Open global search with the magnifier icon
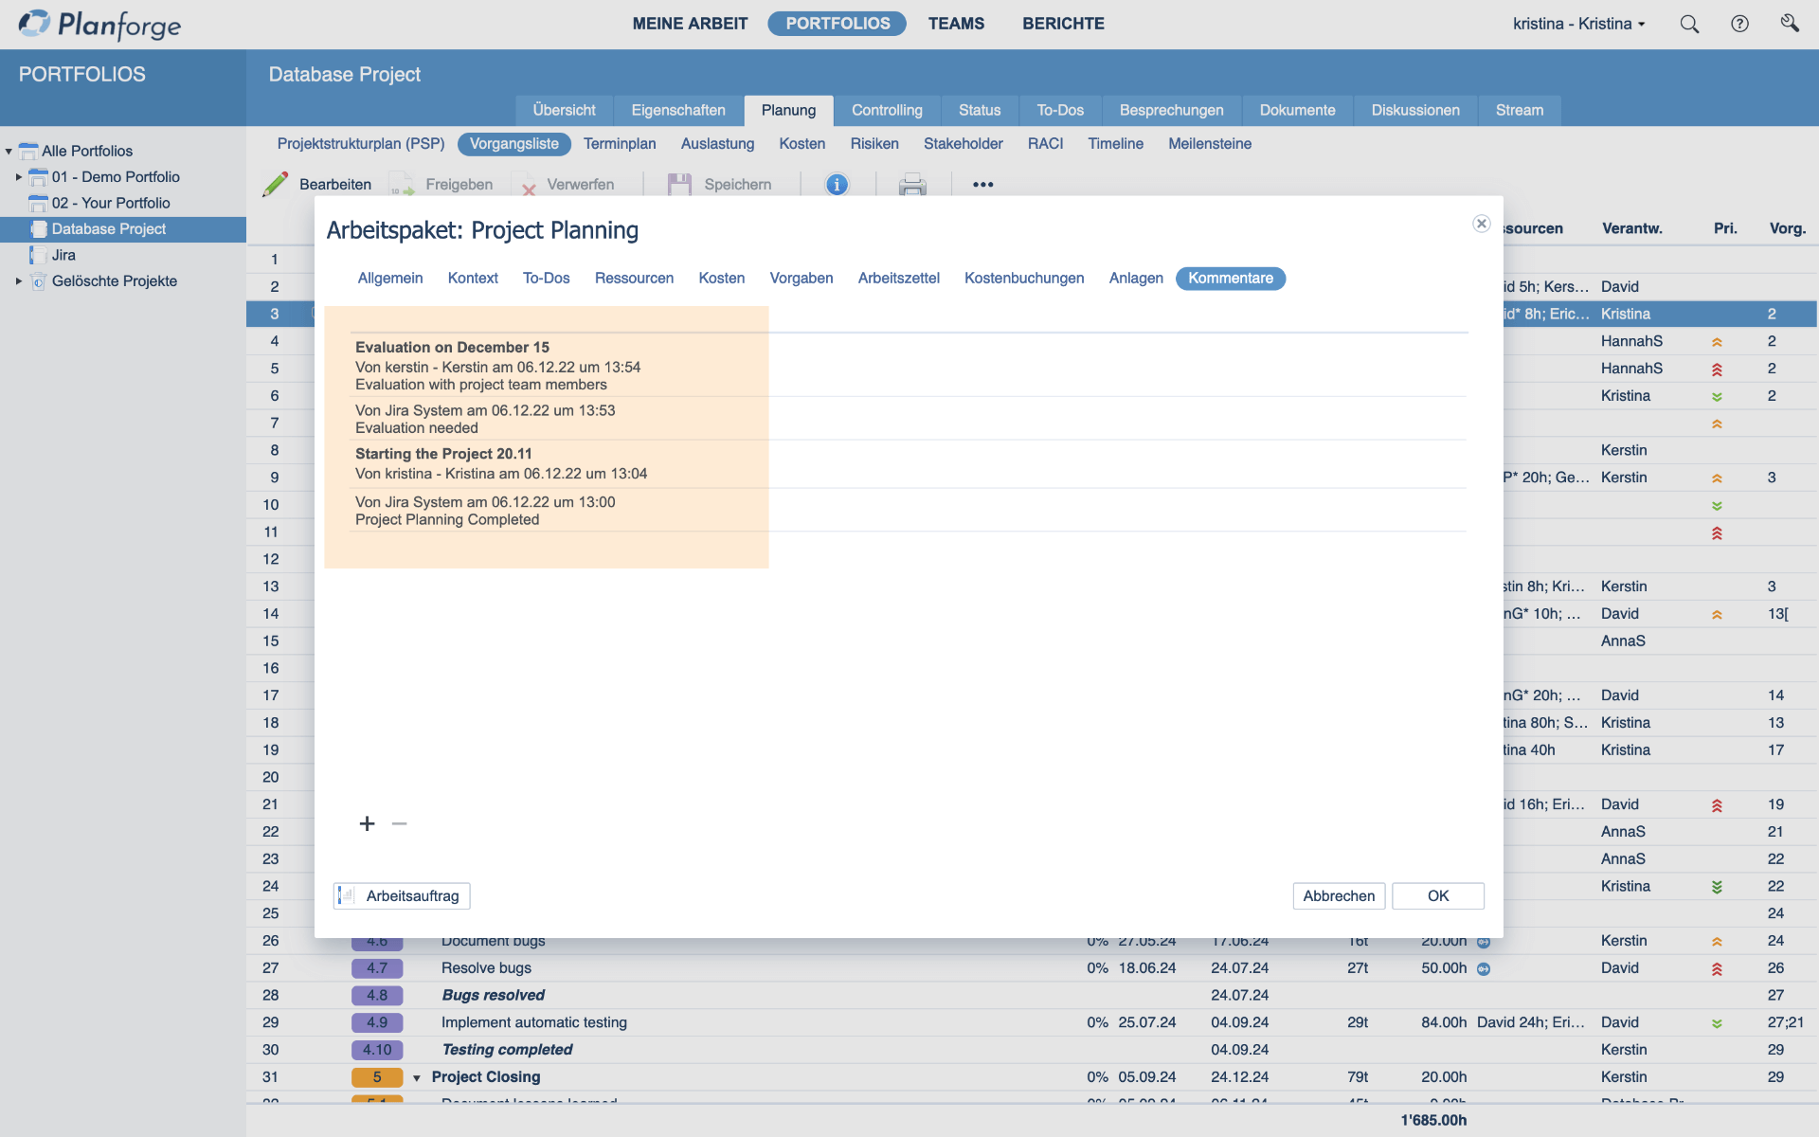The image size is (1819, 1137). (1689, 24)
